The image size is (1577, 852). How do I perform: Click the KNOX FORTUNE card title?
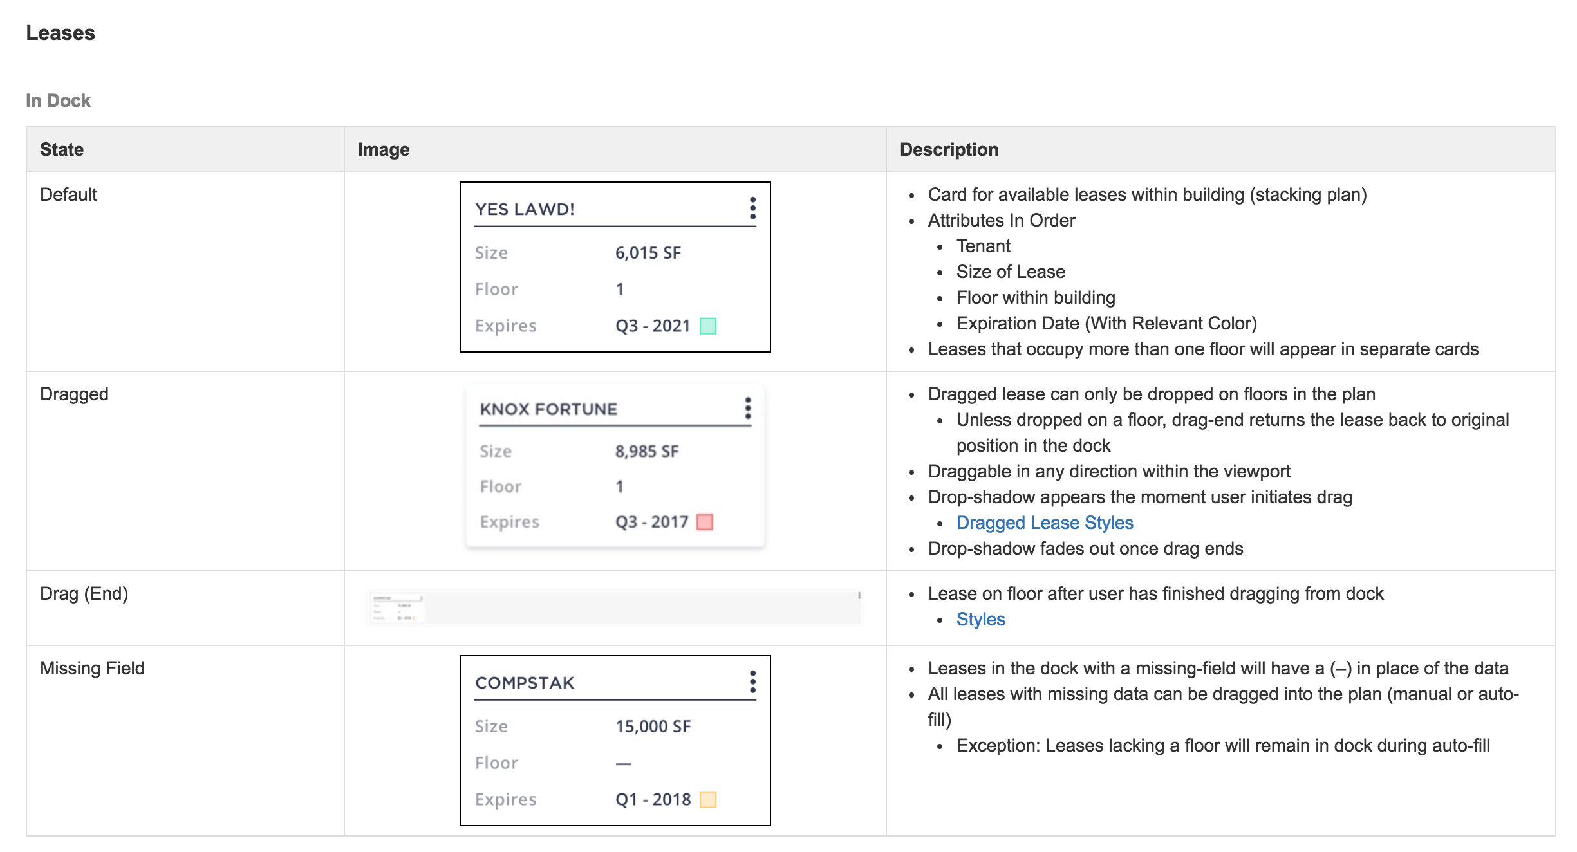[548, 409]
